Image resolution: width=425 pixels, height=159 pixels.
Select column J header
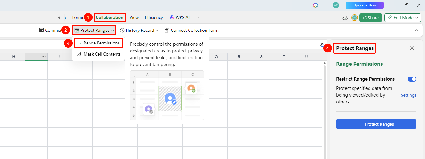59,56
